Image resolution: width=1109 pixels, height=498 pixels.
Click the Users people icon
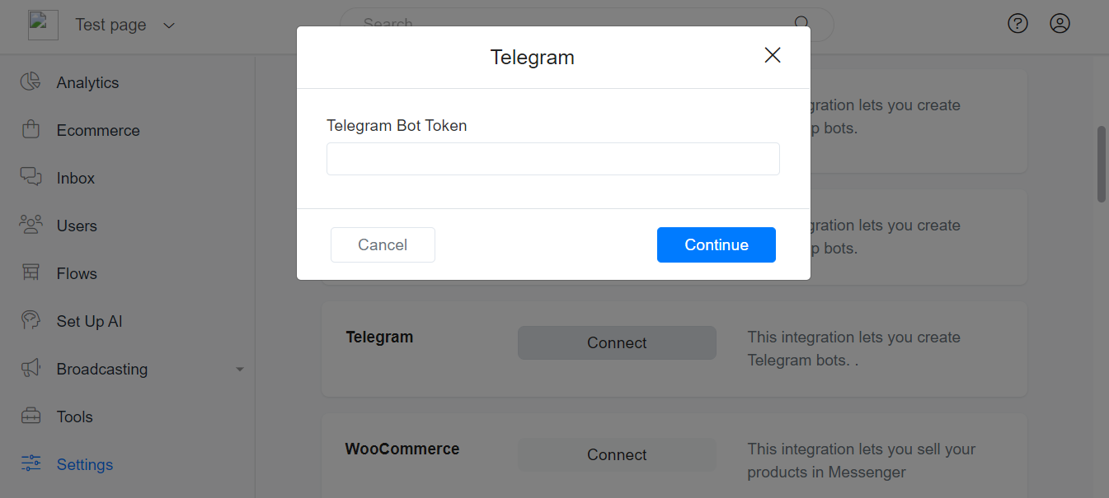pyautogui.click(x=31, y=225)
